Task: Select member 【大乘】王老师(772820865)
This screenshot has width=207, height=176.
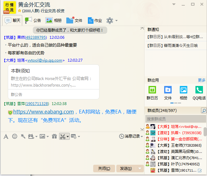Action: coord(174,145)
